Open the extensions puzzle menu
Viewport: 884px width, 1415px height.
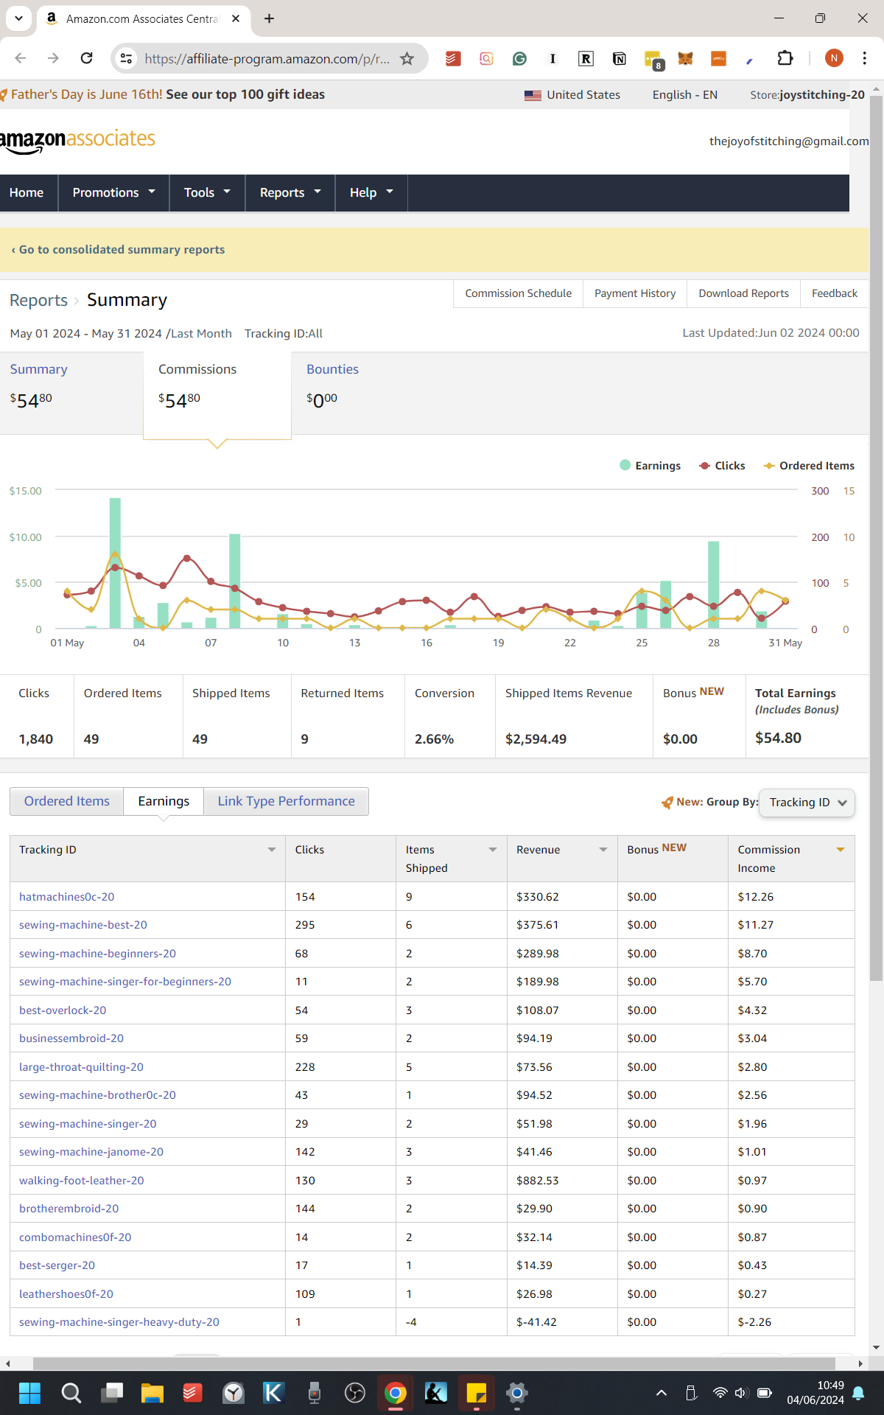tap(785, 58)
